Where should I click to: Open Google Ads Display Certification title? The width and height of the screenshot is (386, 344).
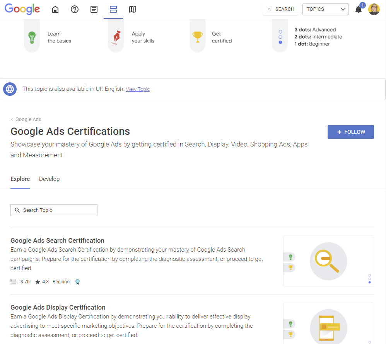coord(58,307)
